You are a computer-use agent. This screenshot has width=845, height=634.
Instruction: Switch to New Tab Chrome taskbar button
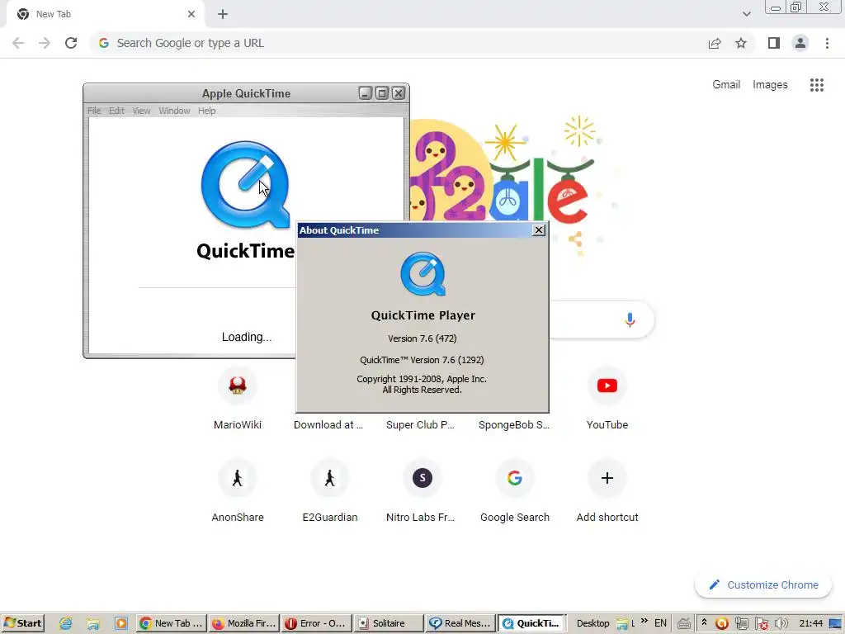pyautogui.click(x=172, y=623)
